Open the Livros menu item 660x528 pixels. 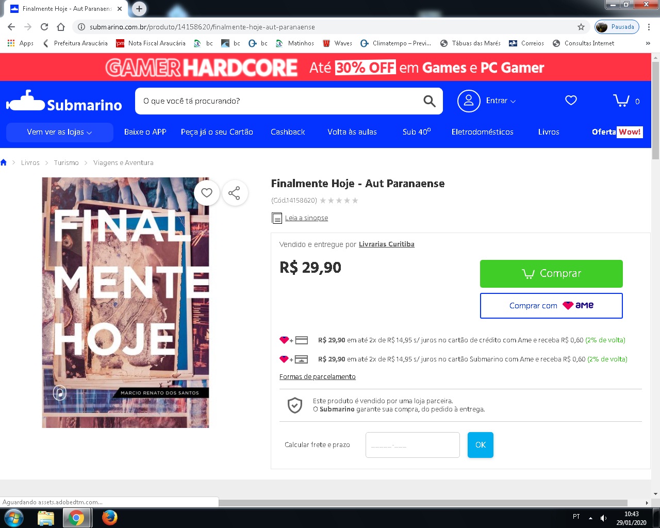(549, 132)
